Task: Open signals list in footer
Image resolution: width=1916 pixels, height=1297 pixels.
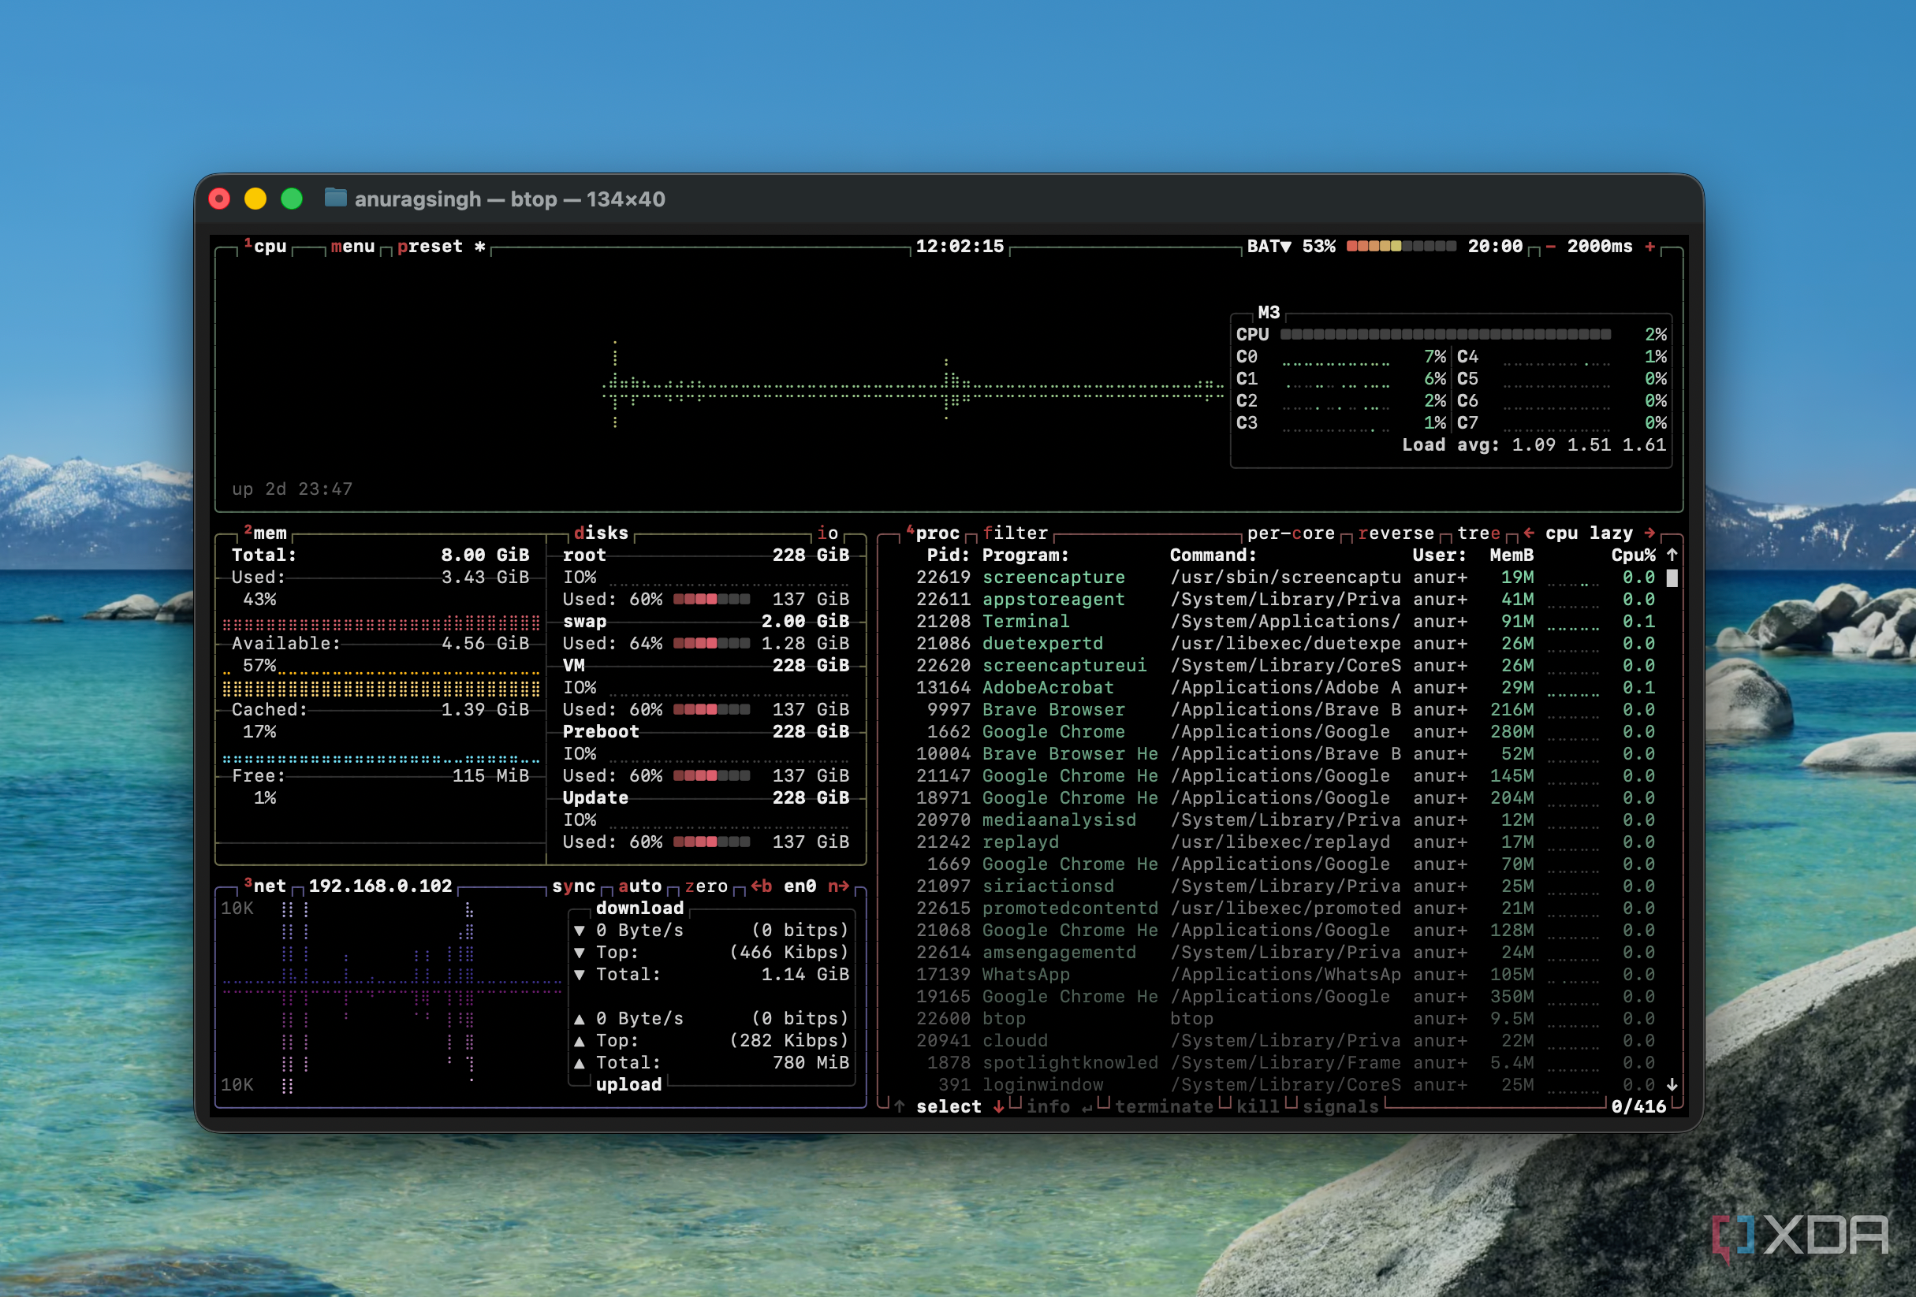Action: tap(1340, 1106)
